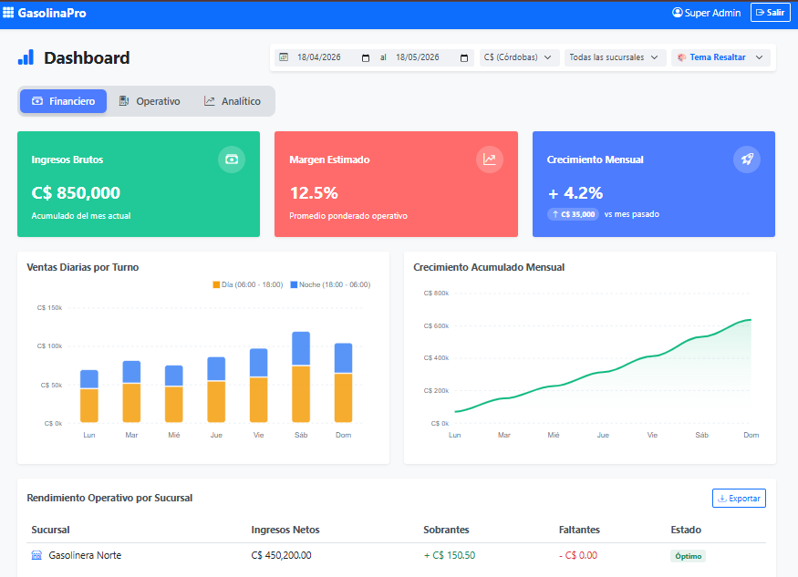Click the Rendimiento Operativo por Sucursal heading
The width and height of the screenshot is (798, 577).
tap(109, 498)
